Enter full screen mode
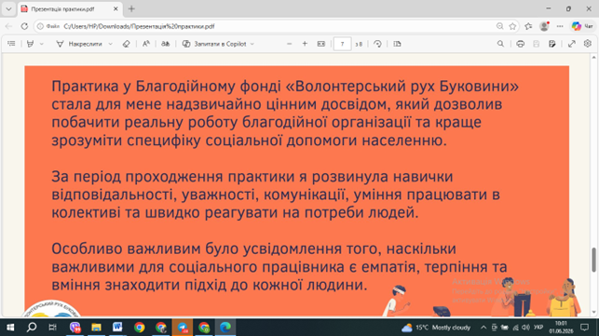The height and width of the screenshot is (336, 599). 571,44
